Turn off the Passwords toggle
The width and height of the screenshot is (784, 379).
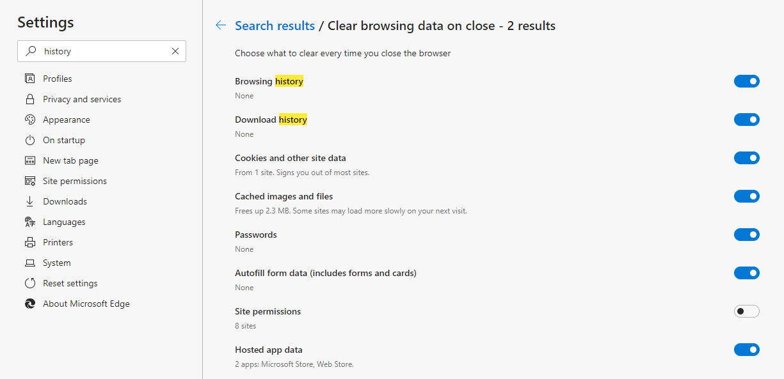(x=746, y=235)
